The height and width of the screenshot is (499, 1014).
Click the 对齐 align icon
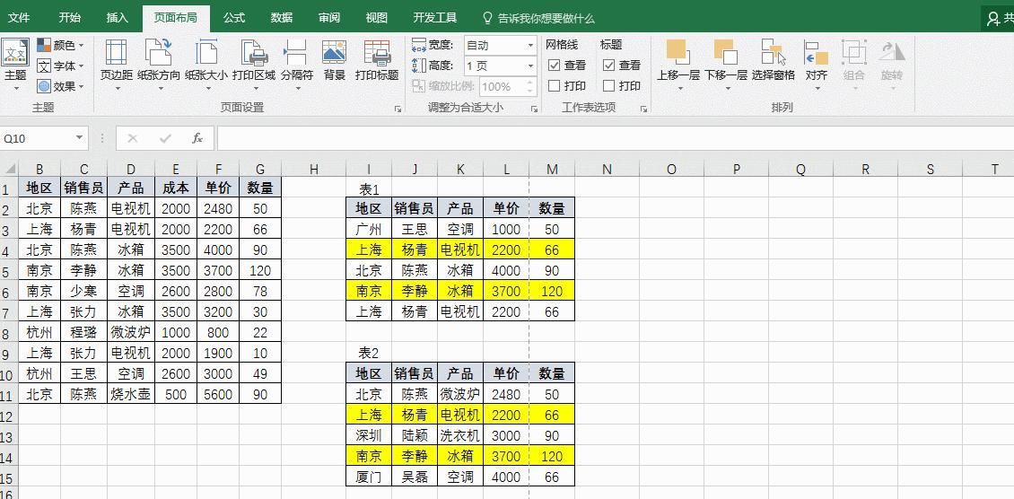click(816, 52)
